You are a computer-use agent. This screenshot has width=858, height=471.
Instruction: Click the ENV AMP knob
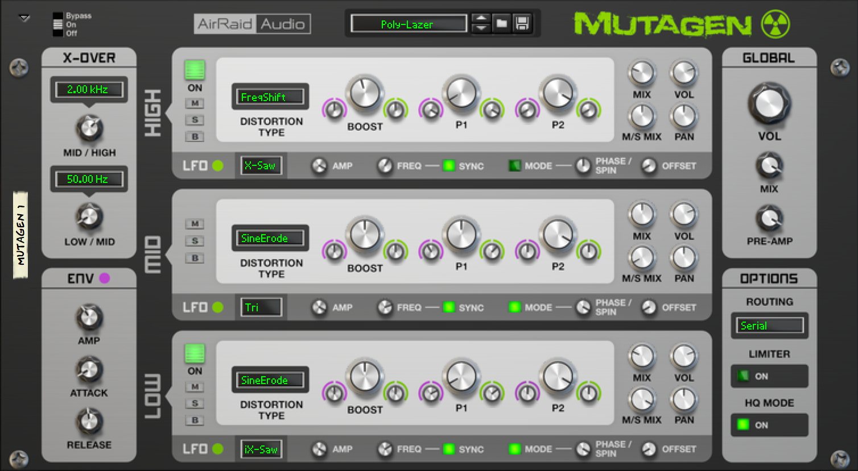[x=89, y=318]
